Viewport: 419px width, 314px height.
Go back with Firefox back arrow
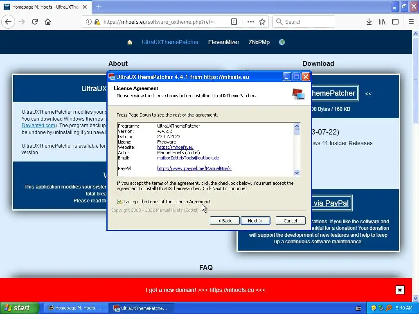[8, 22]
